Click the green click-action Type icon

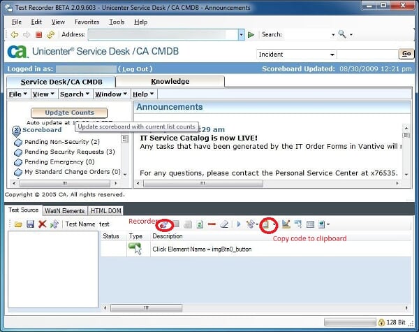click(x=135, y=249)
